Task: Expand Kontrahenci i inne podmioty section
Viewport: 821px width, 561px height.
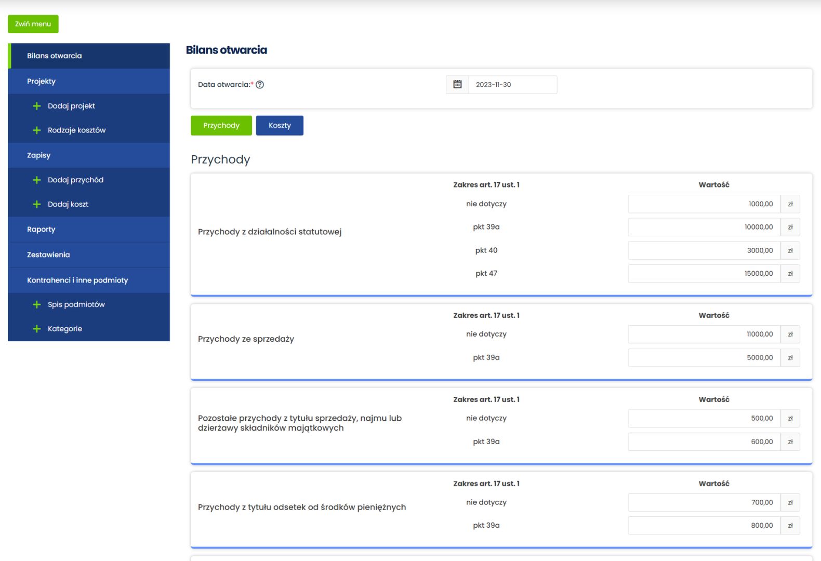Action: [x=77, y=280]
